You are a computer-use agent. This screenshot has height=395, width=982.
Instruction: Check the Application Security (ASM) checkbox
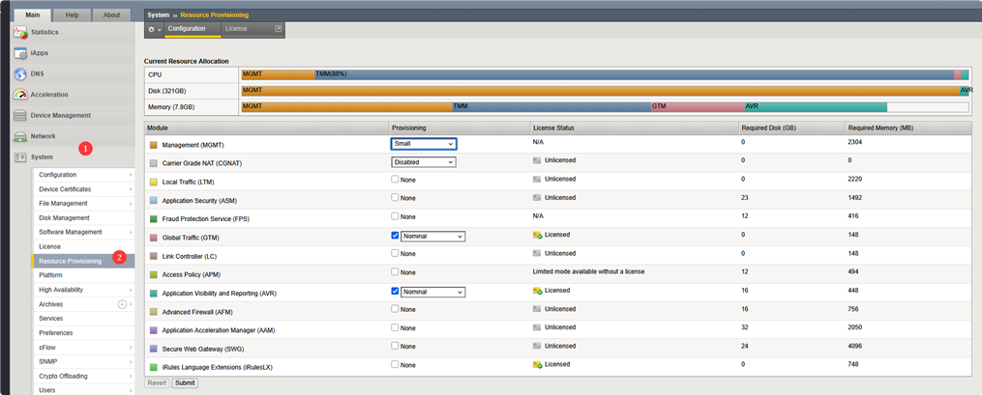(395, 197)
